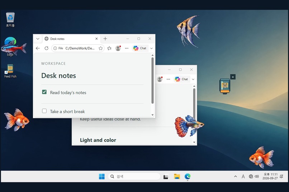
Task: Open the Recycle Bin desktop icon
Action: 10,20
